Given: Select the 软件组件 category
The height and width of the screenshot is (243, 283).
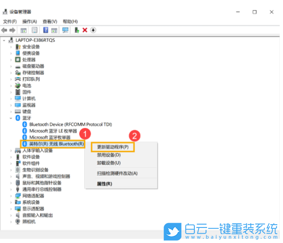Looking at the screenshot, I should point(31,163).
